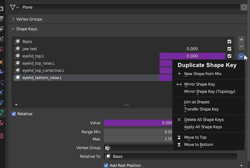Click the eyelid_top.L value slider
This screenshot has height=168, width=250.
tap(192, 56)
